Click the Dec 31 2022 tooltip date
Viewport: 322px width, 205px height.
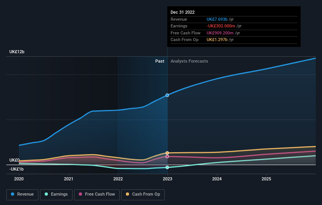click(x=182, y=12)
